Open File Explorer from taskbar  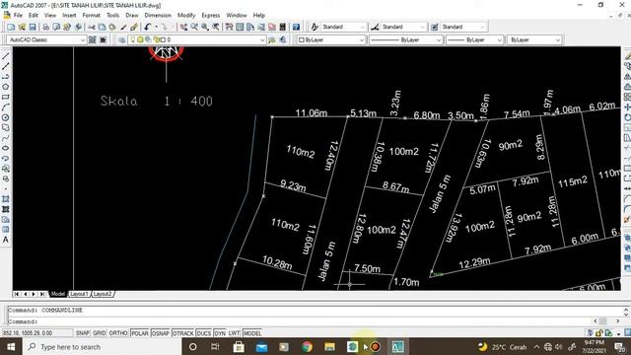329,347
